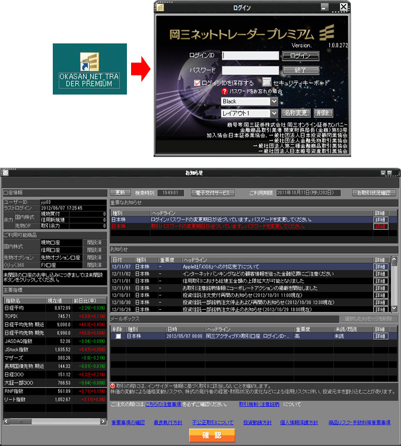Select the JASDAQ指数 index row
The image size is (401, 446).
(x=55, y=341)
